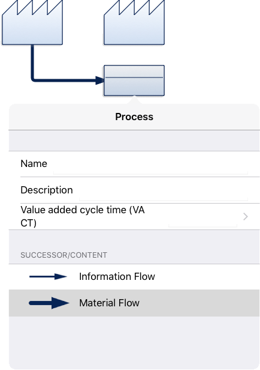Image resolution: width=260 pixels, height=370 pixels.
Task: Choose Information Flow successor
Action: click(x=134, y=276)
